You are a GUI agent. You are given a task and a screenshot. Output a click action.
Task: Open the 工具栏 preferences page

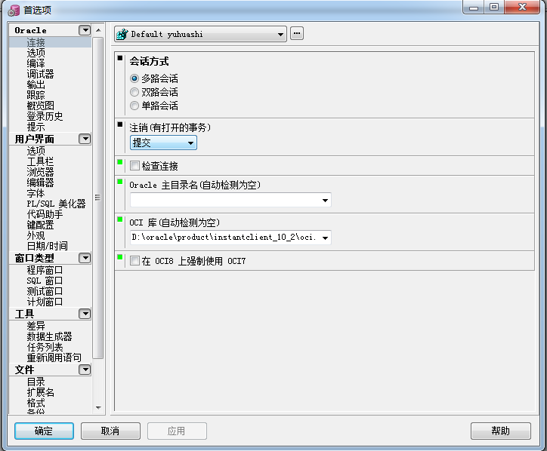41,161
